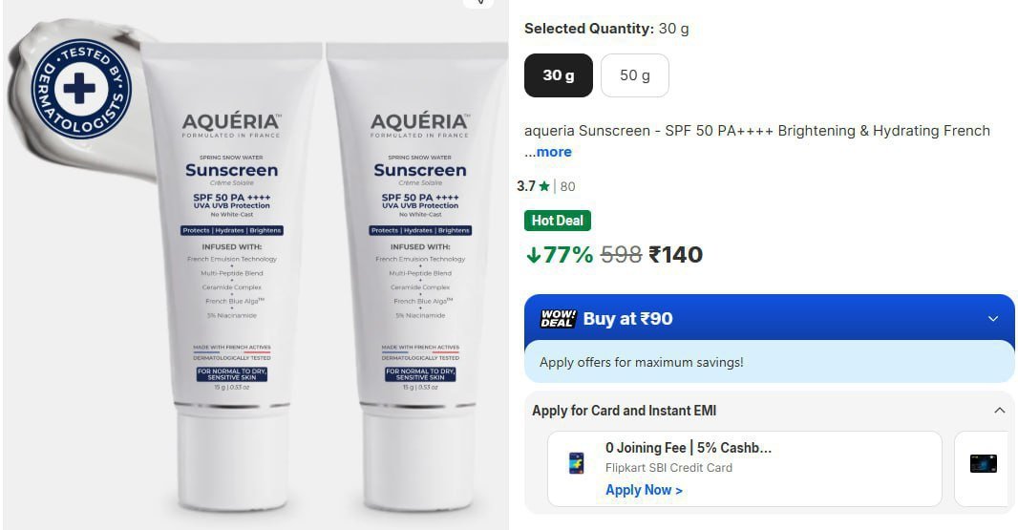Click the WOW! DEAL logo icon
The width and height of the screenshot is (1018, 530).
(559, 318)
